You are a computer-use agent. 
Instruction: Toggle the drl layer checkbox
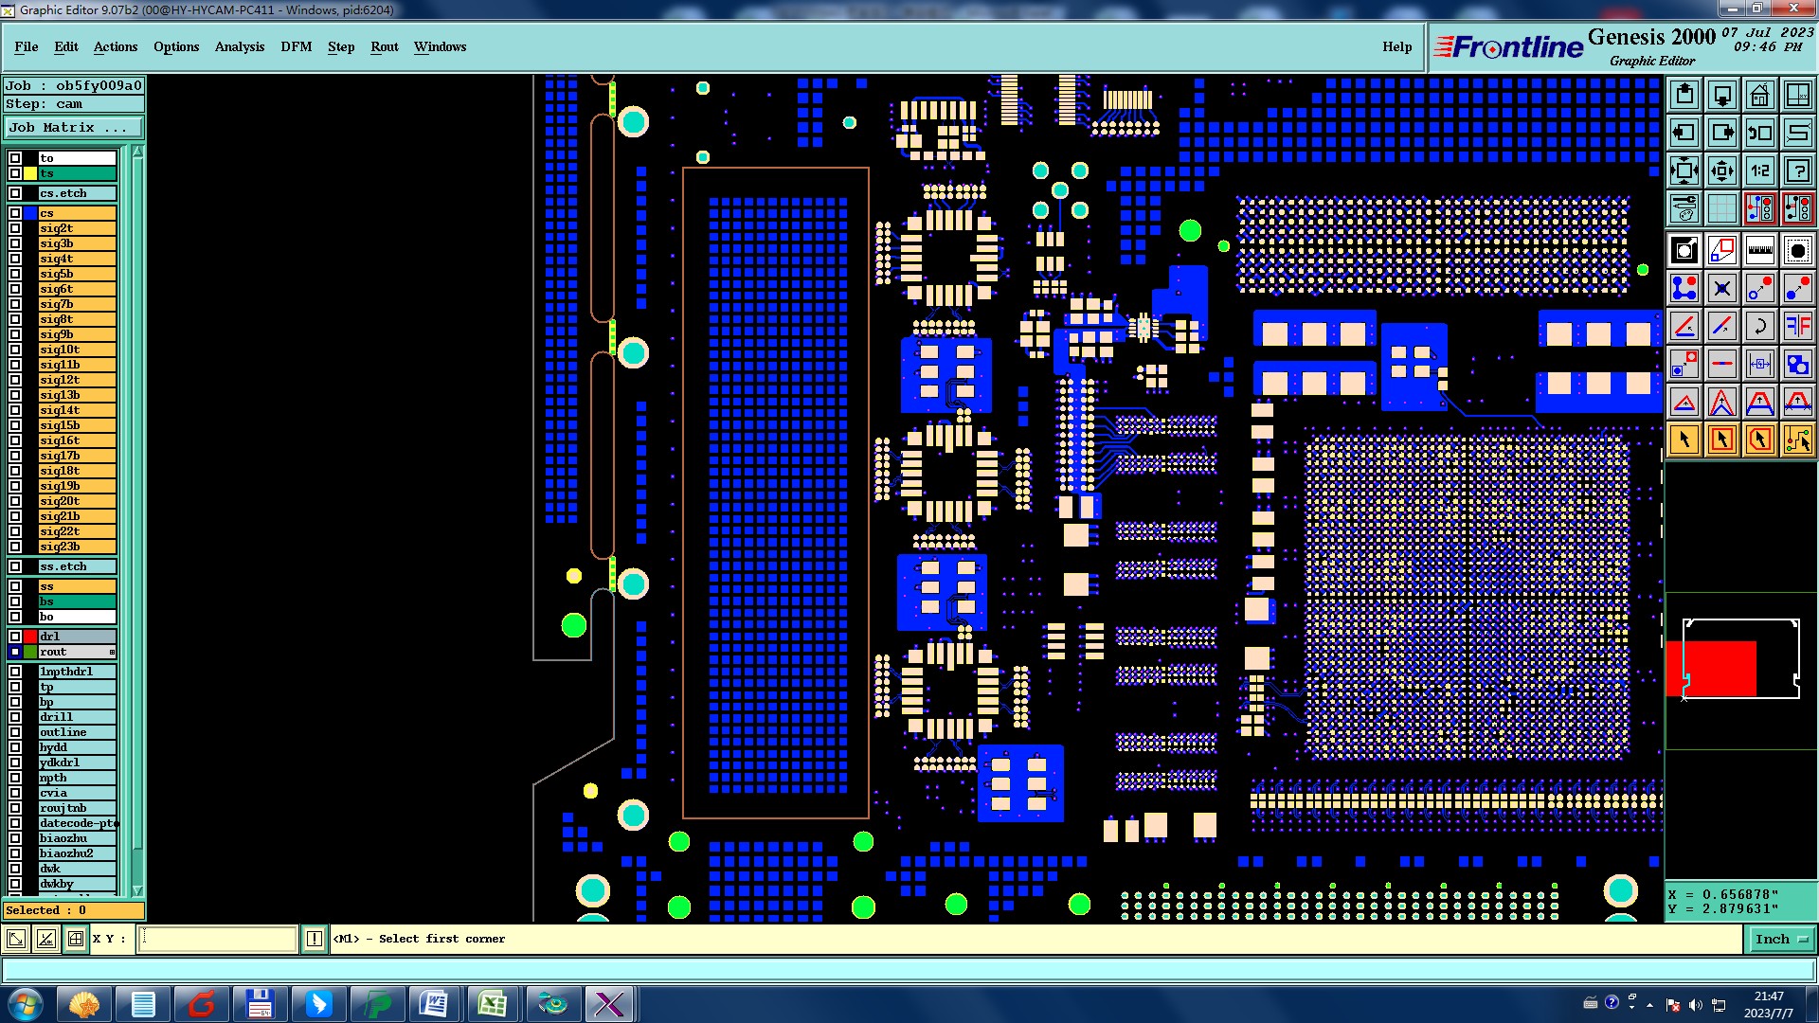click(x=15, y=637)
